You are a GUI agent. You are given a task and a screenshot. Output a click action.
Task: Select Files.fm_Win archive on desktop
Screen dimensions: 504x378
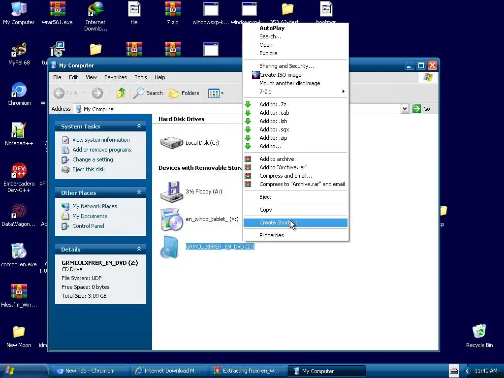(x=19, y=295)
